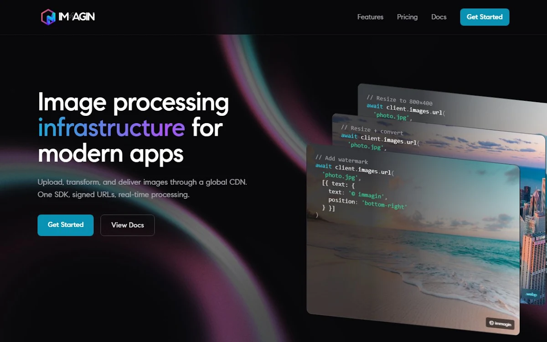Click the '// Add watermark' code comment
The width and height of the screenshot is (547, 342).
[341, 159]
